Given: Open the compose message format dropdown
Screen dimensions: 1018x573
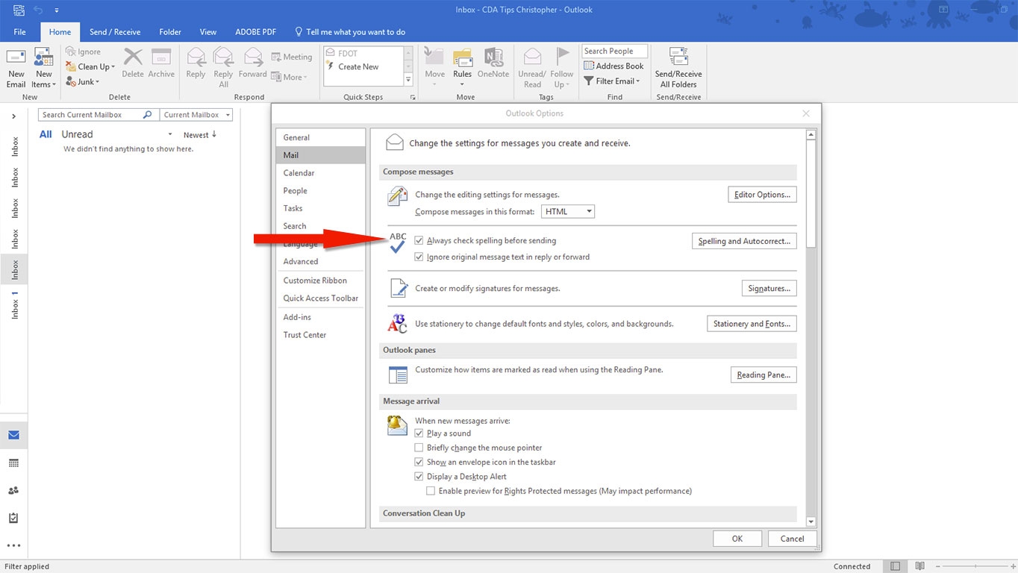Looking at the screenshot, I should click(567, 212).
